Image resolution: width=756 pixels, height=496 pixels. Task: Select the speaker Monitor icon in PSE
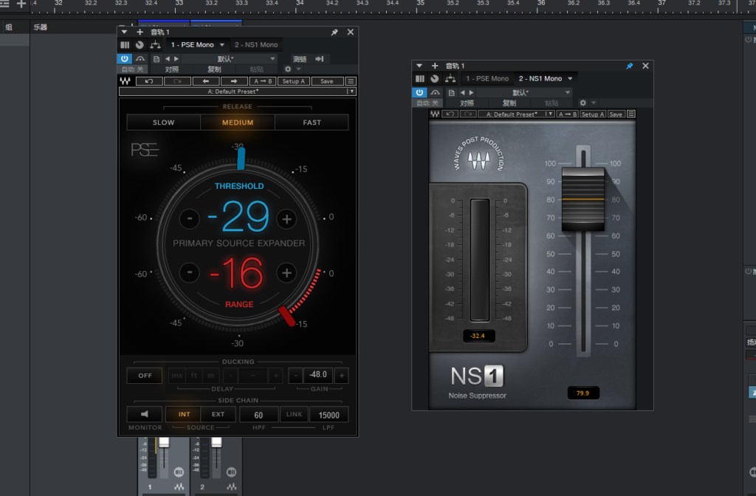tap(144, 414)
